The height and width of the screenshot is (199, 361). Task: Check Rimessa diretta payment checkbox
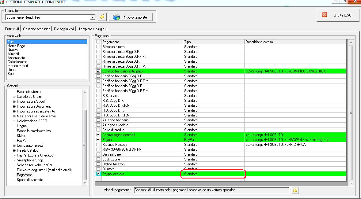98,46
